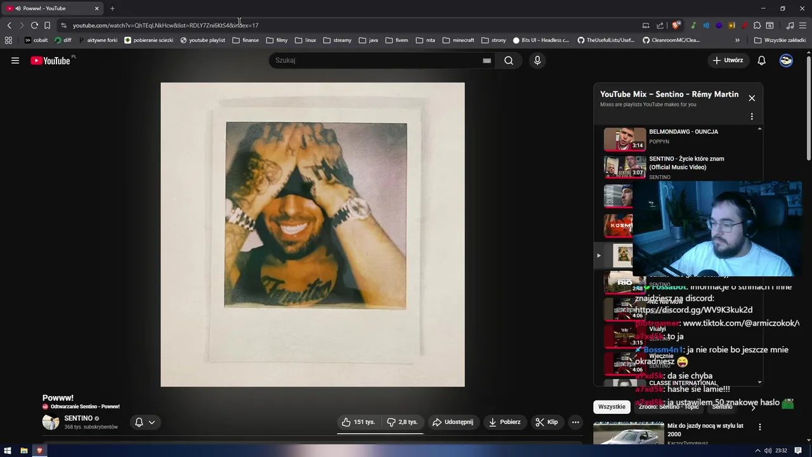Open the cobalt bookmark
This screenshot has width=812, height=457.
coord(36,40)
